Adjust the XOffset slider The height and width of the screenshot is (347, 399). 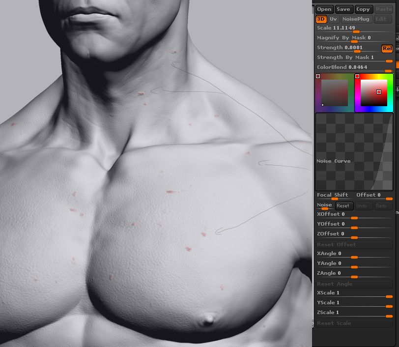(x=354, y=215)
